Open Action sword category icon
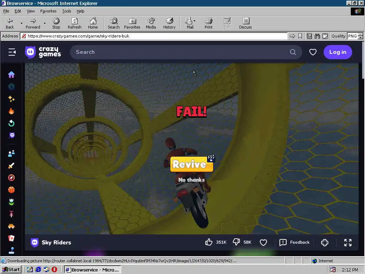The image size is (365, 274). (x=11, y=166)
